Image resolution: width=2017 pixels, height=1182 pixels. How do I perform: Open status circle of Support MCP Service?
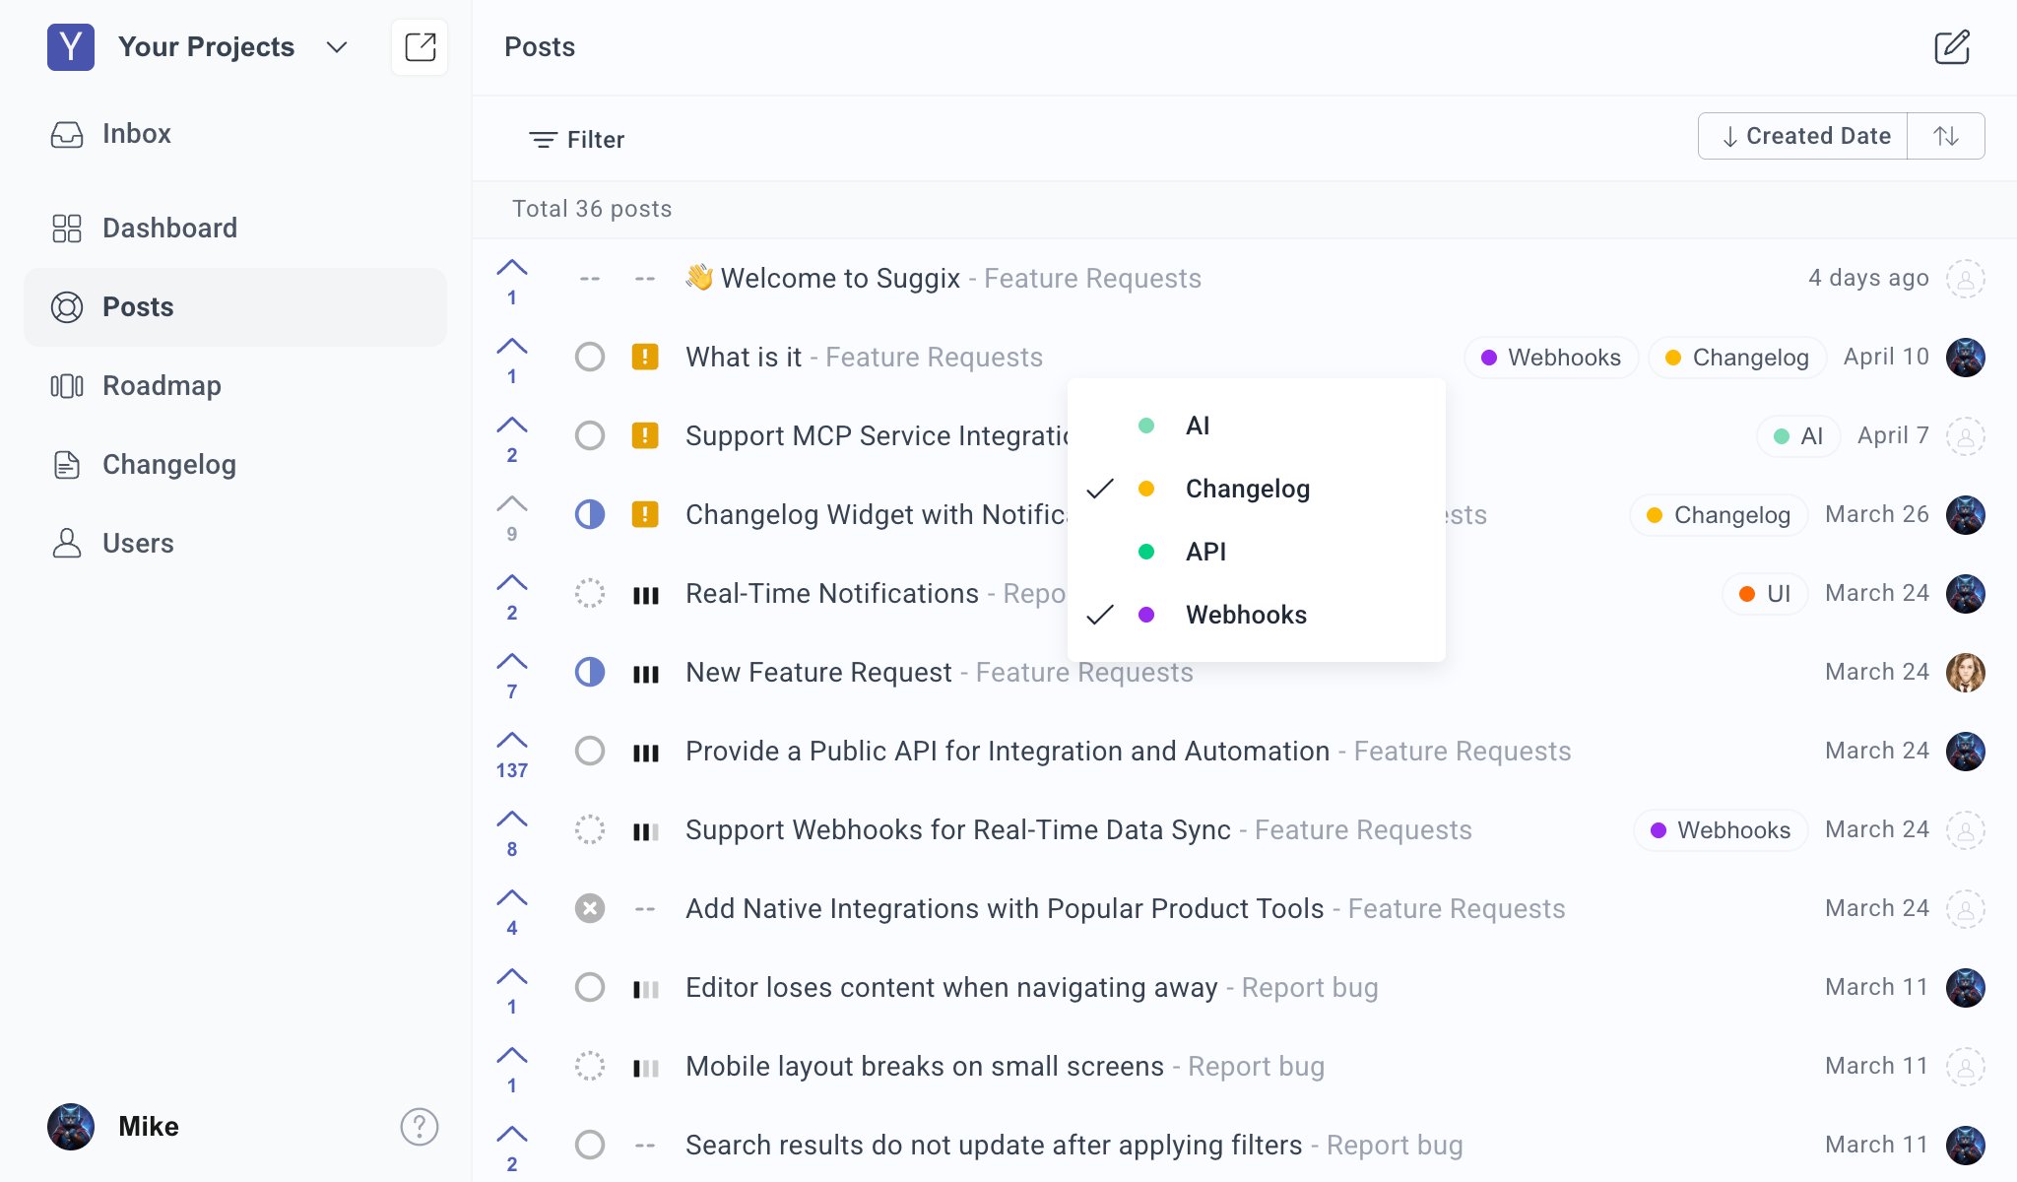590,435
